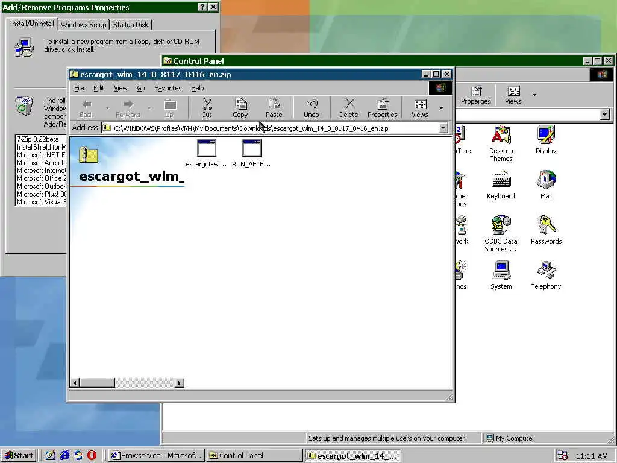Screen dimensions: 617x463
Task: Open ODBC Data Sources in Control Panel
Action: tap(501, 234)
